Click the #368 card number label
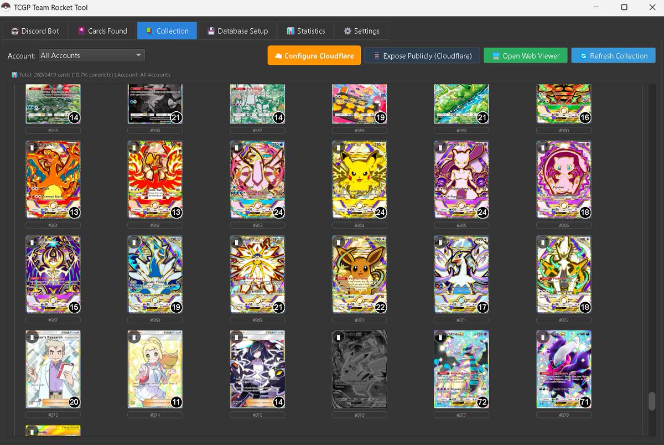 pyautogui.click(x=155, y=320)
